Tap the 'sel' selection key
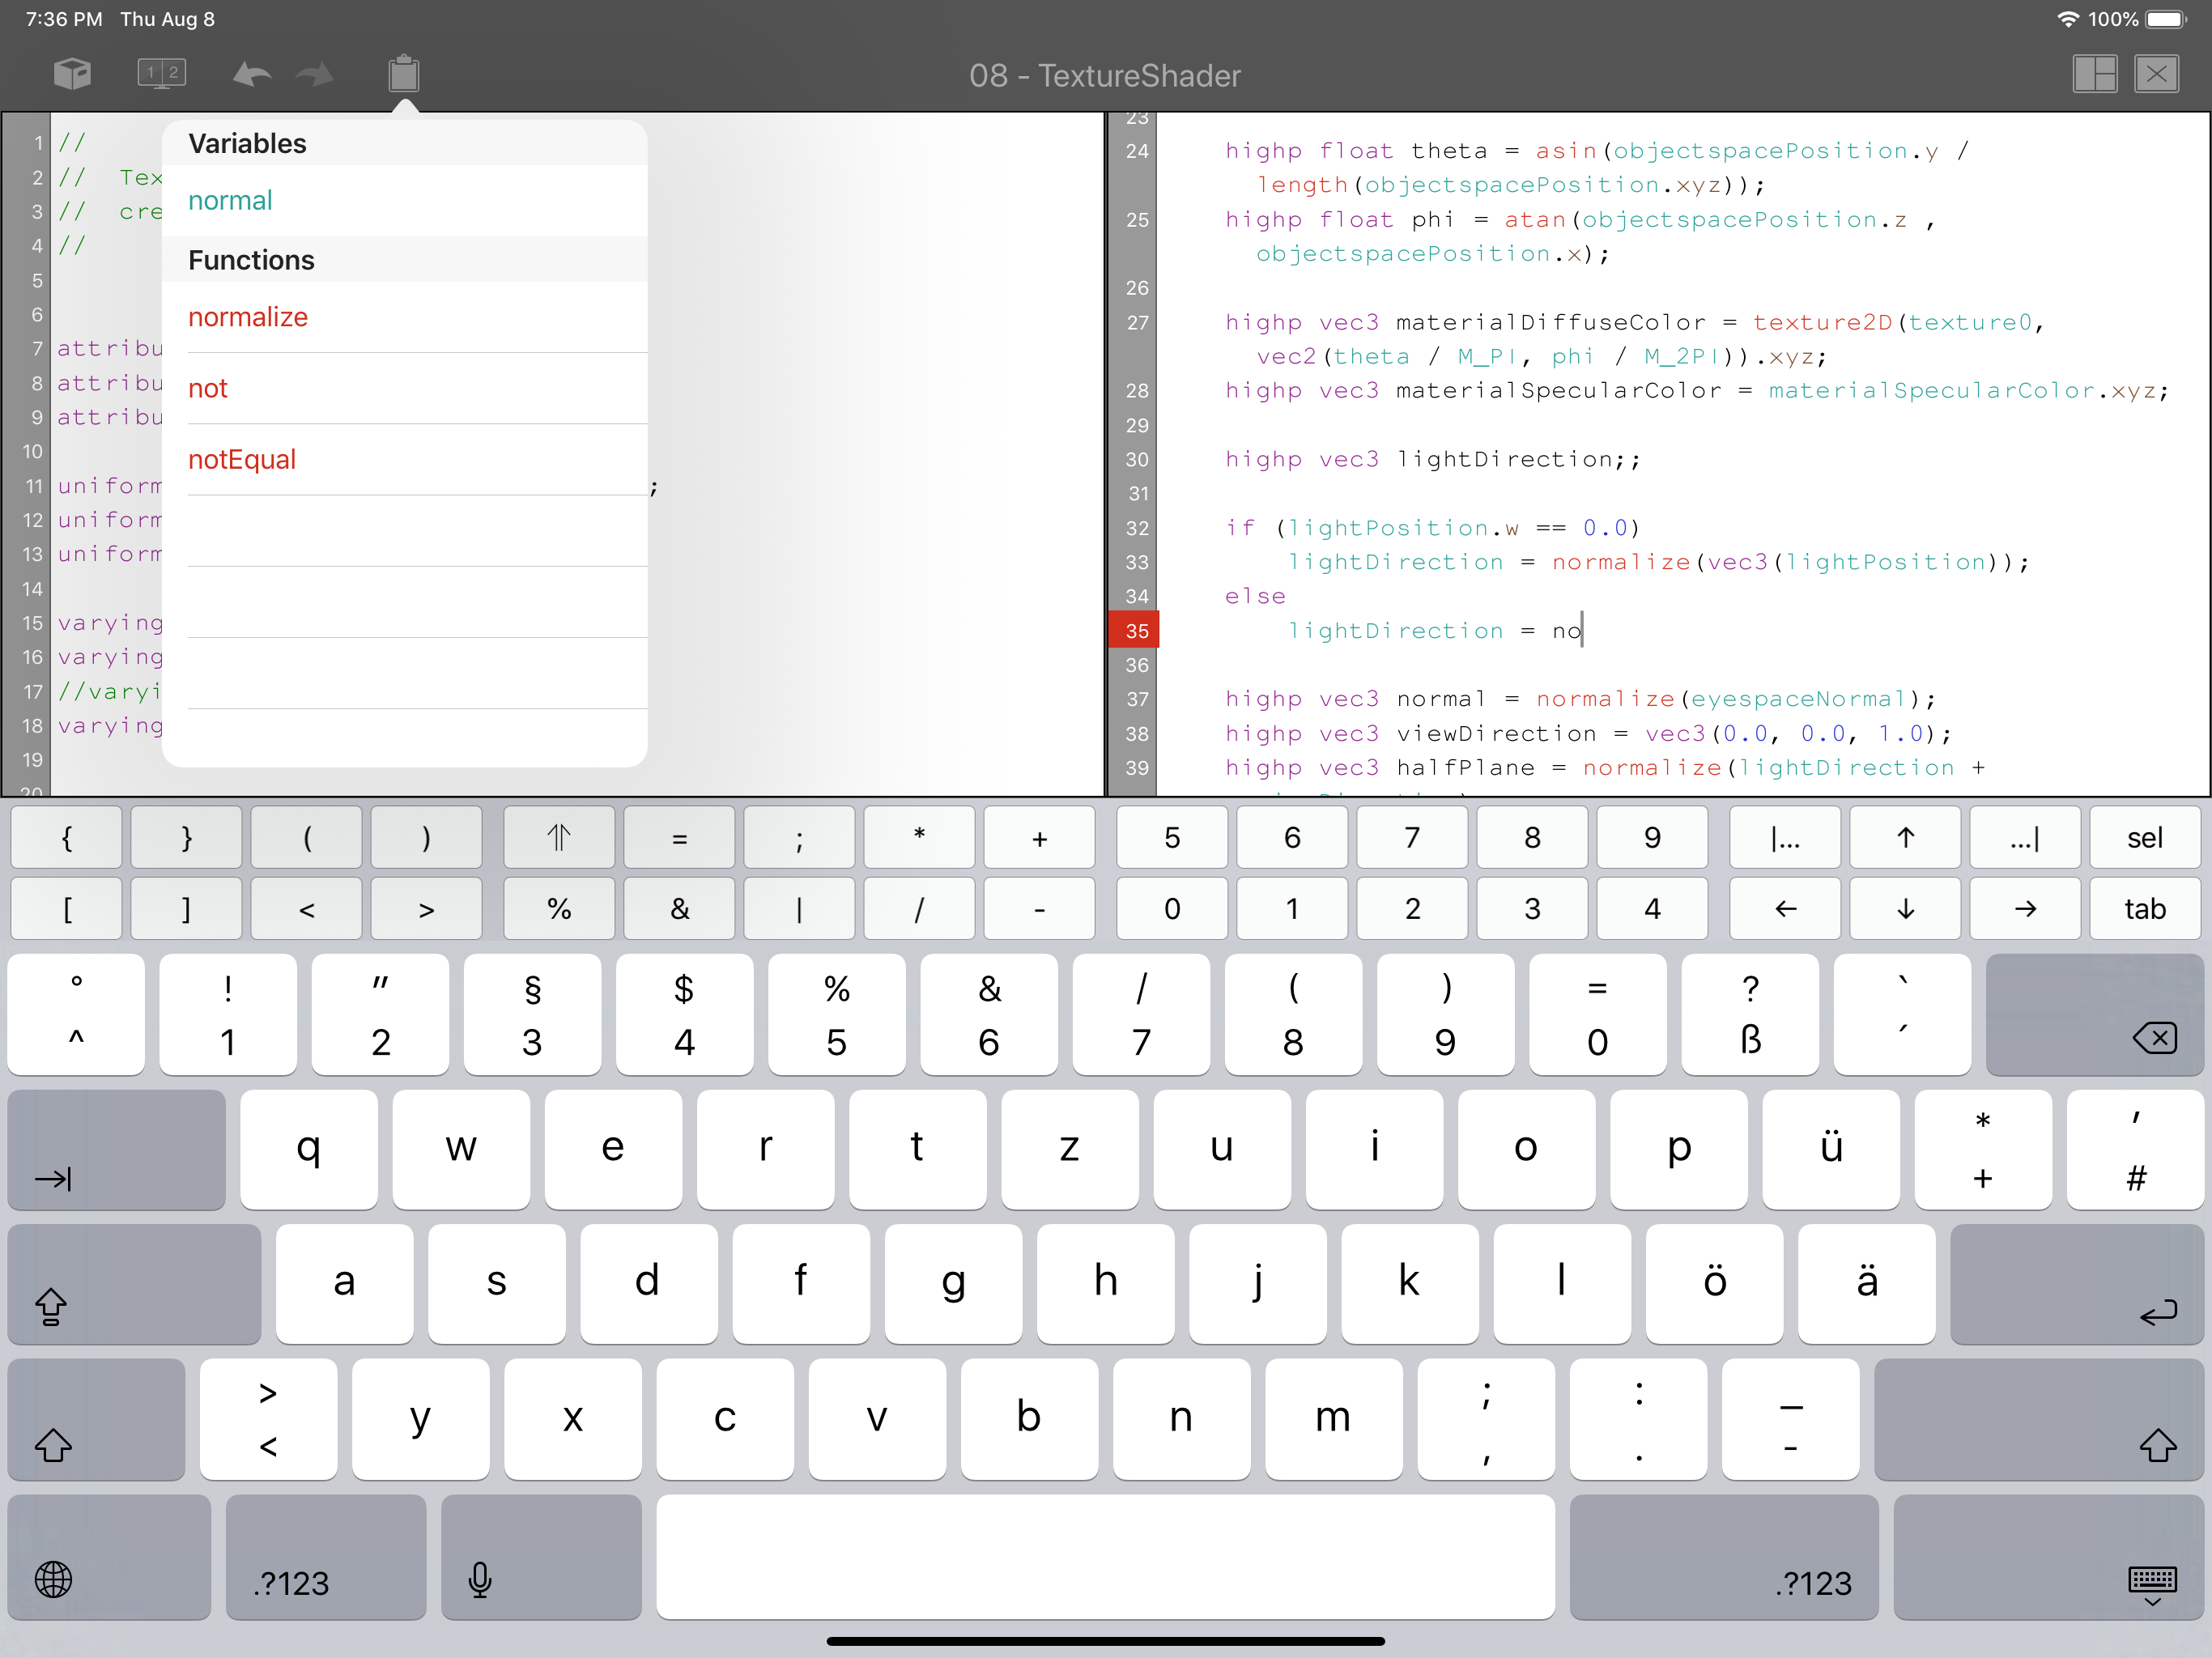2212x1658 pixels. [x=2145, y=838]
